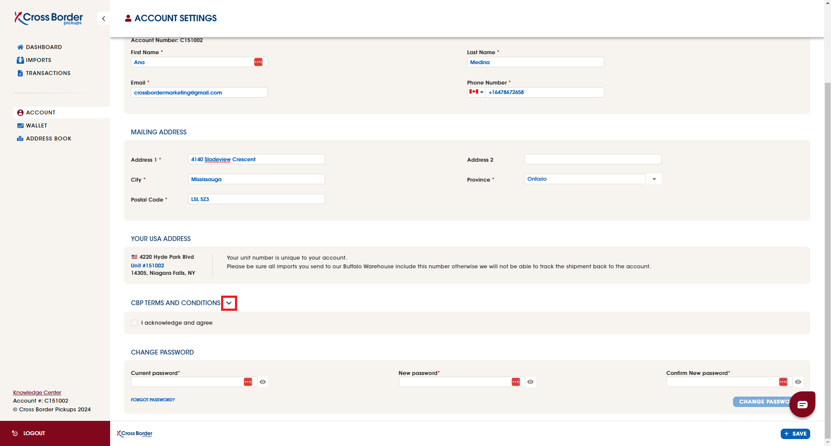
Task: Click the Unit #151002 link
Action: pyautogui.click(x=147, y=266)
